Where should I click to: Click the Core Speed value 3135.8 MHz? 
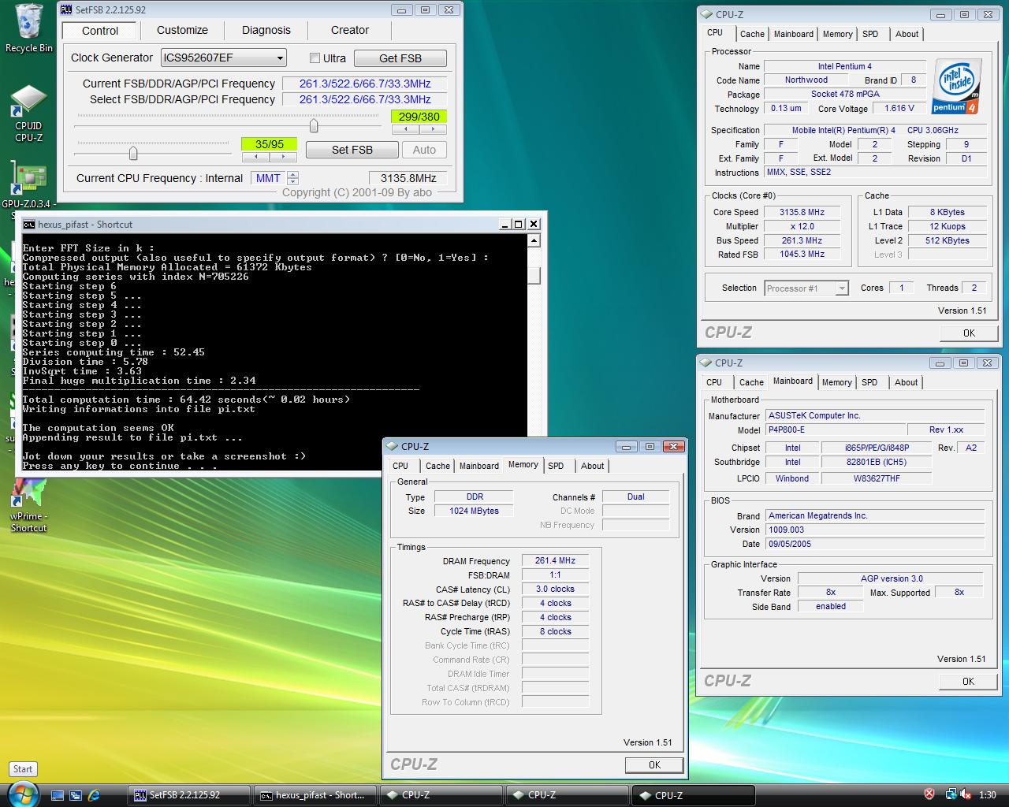pyautogui.click(x=802, y=212)
